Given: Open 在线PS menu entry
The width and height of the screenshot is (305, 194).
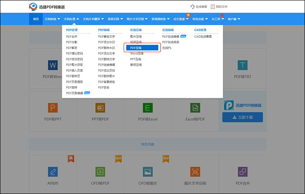Looking at the screenshot, I should click(x=167, y=48).
